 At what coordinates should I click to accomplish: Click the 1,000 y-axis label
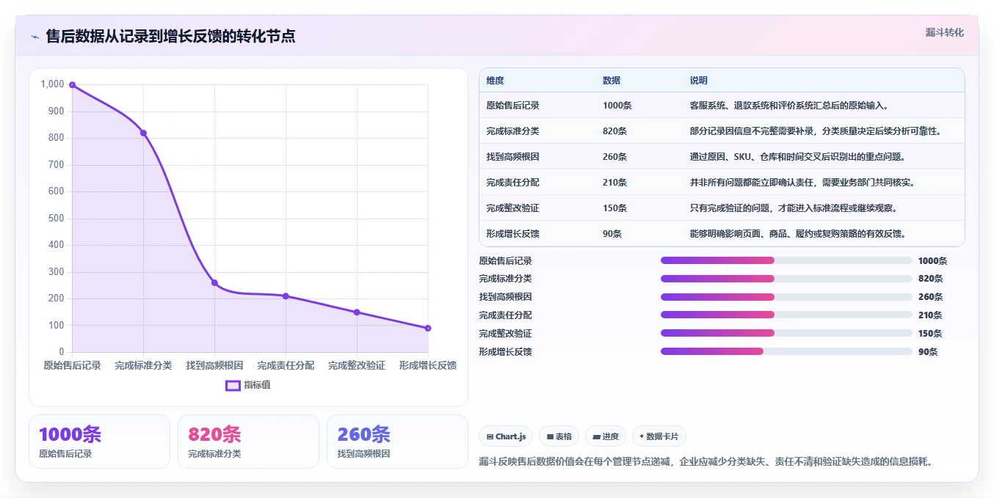(52, 84)
